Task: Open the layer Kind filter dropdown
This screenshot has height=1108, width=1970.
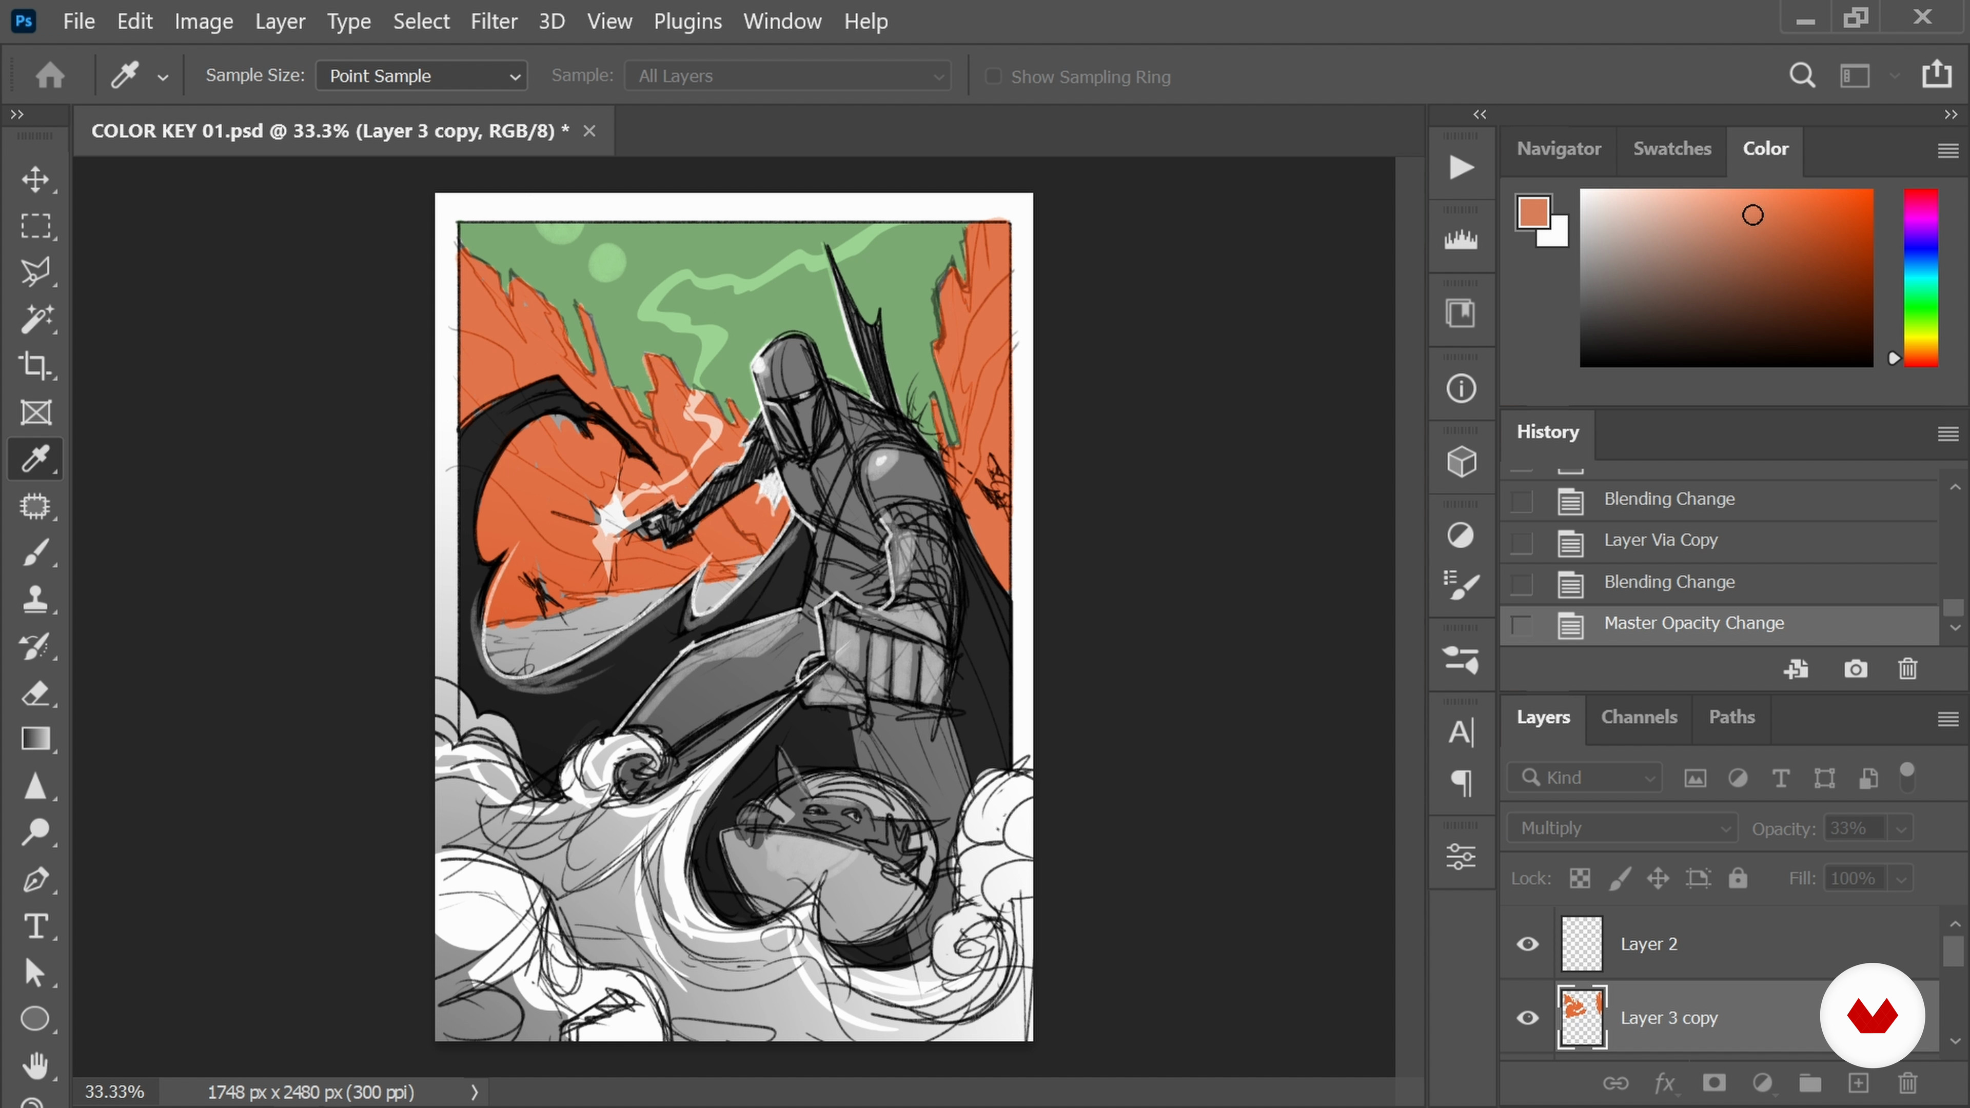Action: pos(1585,778)
